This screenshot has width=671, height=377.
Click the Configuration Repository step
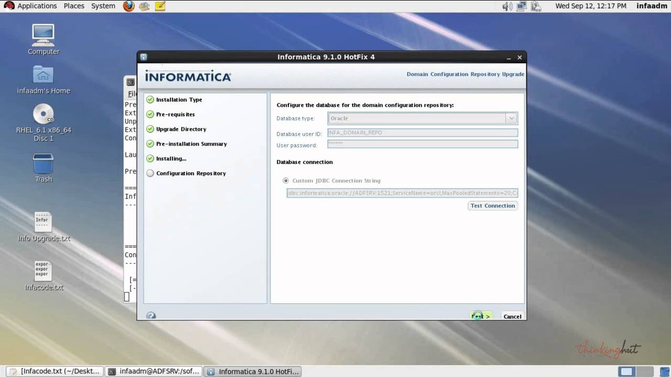tap(191, 173)
